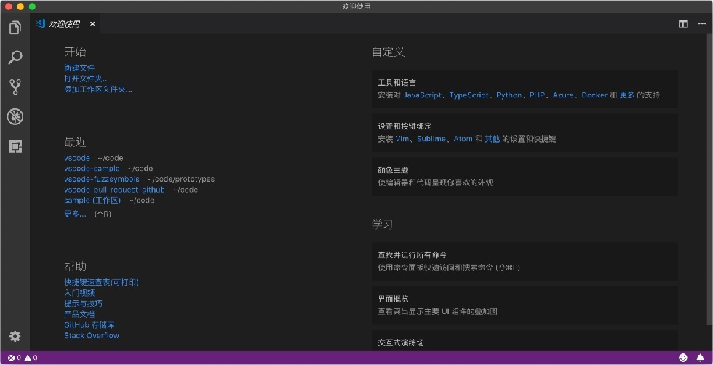Screen dimensions: 713x365
Task: Open recent folder vscode-fuzzsymbols
Action: coord(102,179)
